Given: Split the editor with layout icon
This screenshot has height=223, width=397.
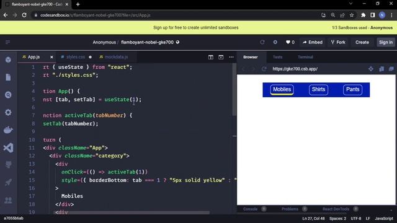Looking at the screenshot, I should pyautogui.click(x=211, y=57).
